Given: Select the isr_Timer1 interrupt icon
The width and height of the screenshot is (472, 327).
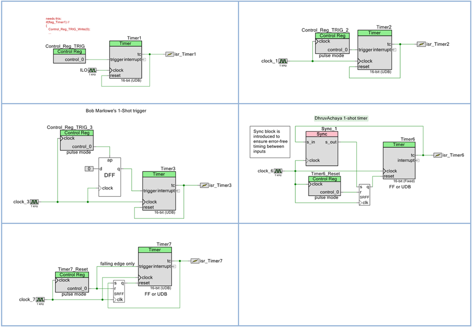Looking at the screenshot, I should (x=170, y=54).
